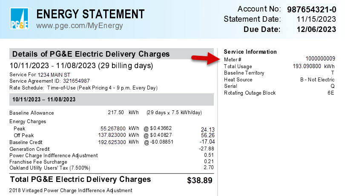Click the Rotating Outage Block value 6E
Screen dimensions: 345x196
[331, 93]
